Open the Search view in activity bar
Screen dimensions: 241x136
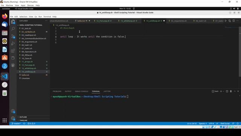pos(13,29)
